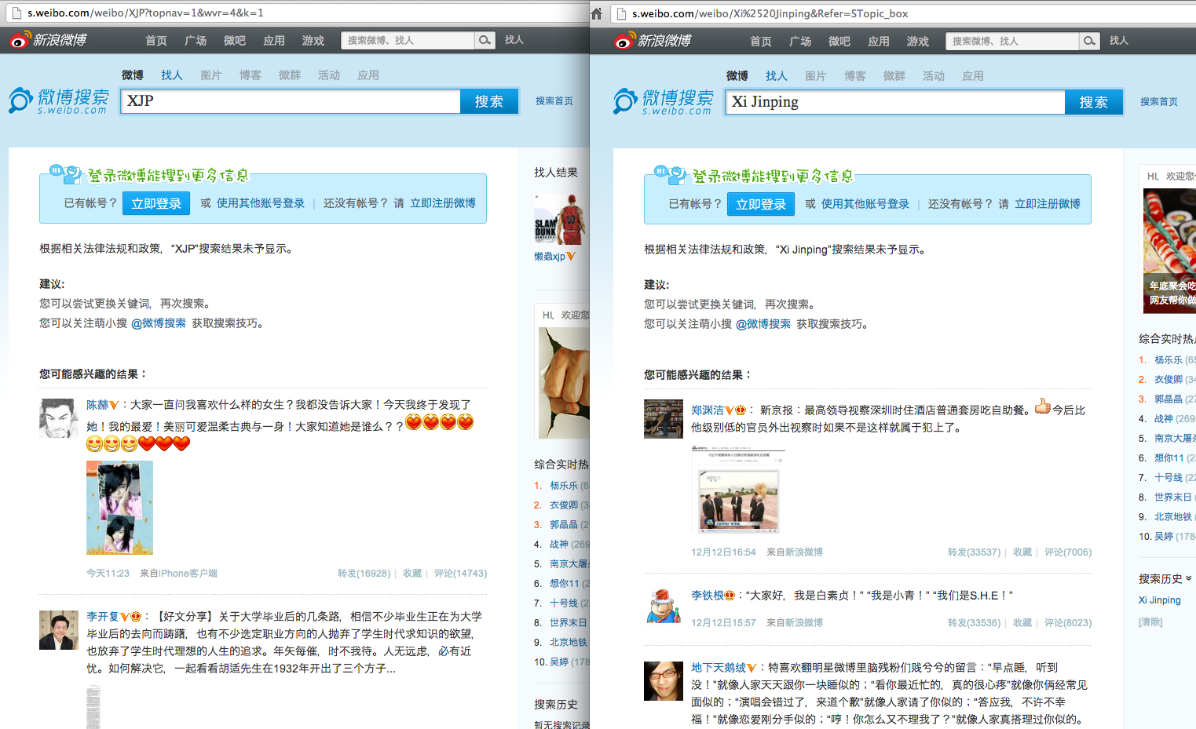Click hot topic 十号线 in left window

(564, 603)
